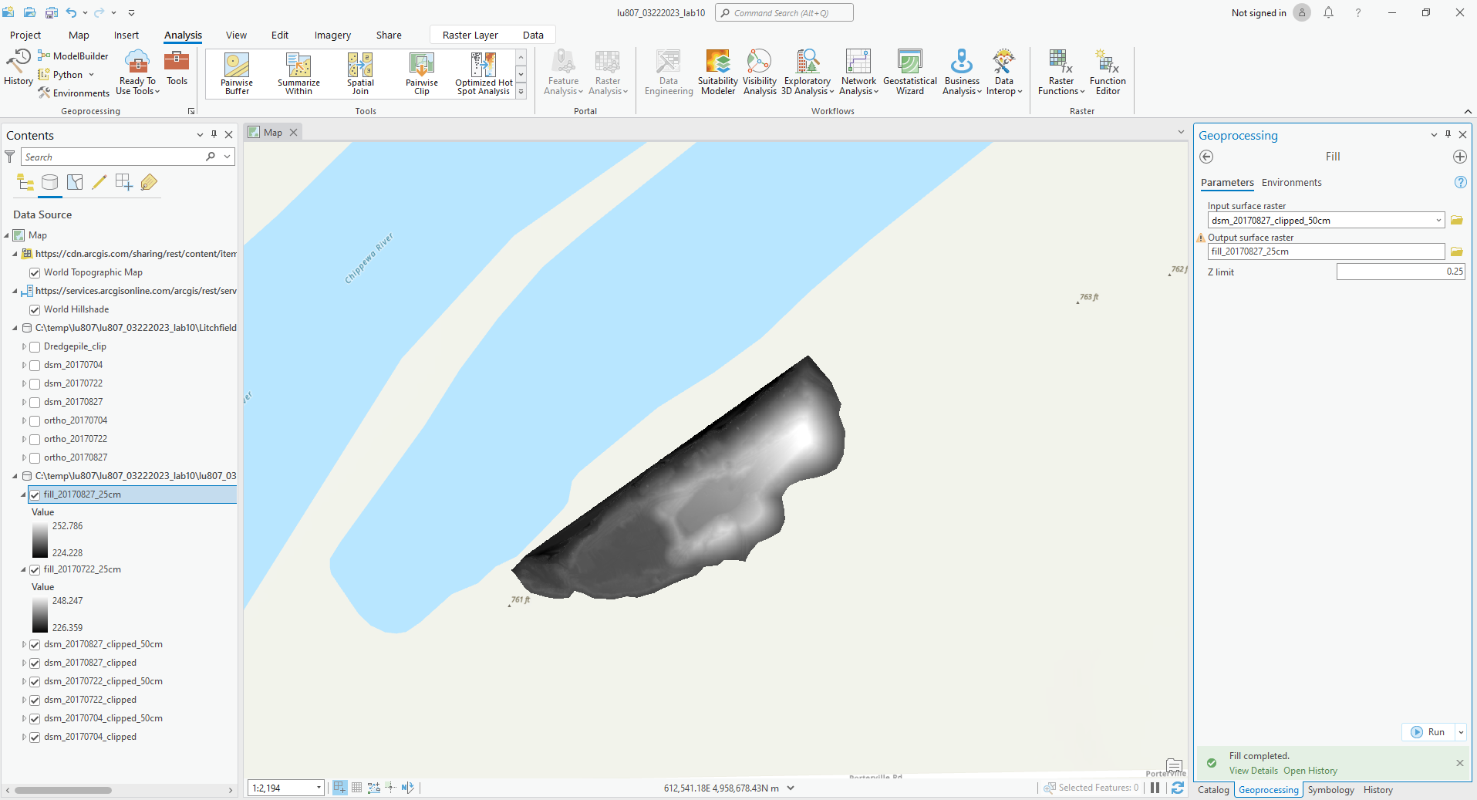Select the Pairwise Clip tool

click(422, 74)
